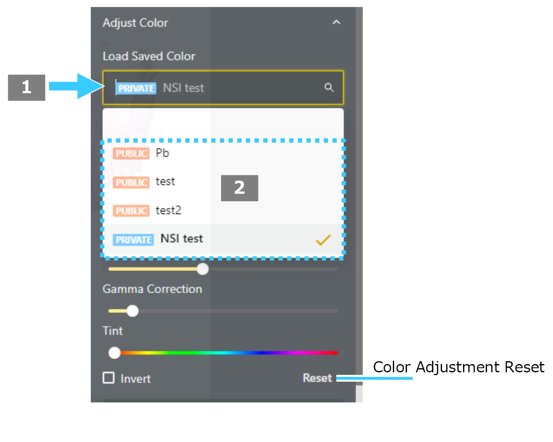Collapse the Adjust Color panel chevron
Viewport: 553px width, 442px height.
(336, 22)
